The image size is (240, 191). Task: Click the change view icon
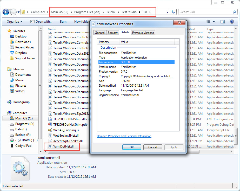(208, 22)
